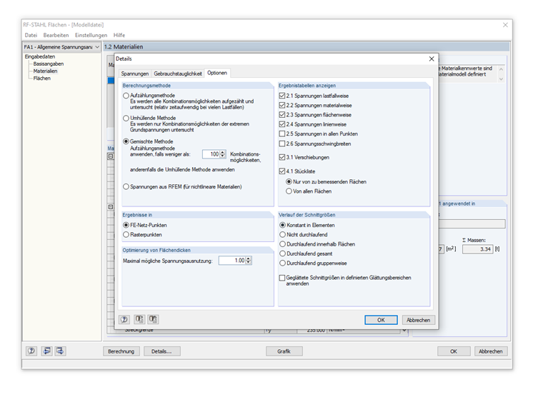The height and width of the screenshot is (407, 543).
Task: Toggle 3.1 Verschiebungen checkbox
Action: point(282,157)
